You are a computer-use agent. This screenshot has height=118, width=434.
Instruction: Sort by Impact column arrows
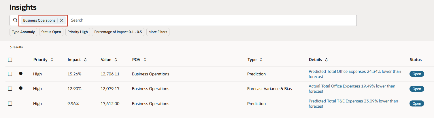(x=85, y=60)
